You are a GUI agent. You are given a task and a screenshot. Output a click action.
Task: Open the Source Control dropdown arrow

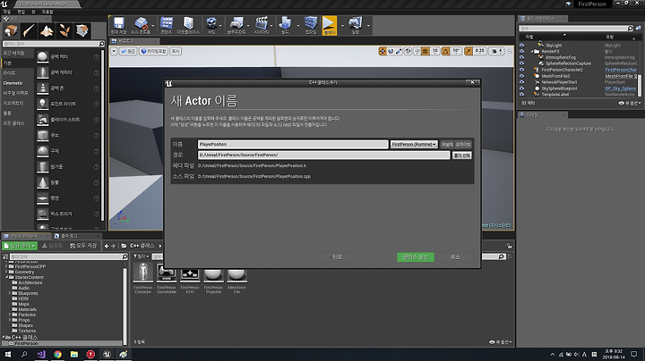pyautogui.click(x=153, y=26)
